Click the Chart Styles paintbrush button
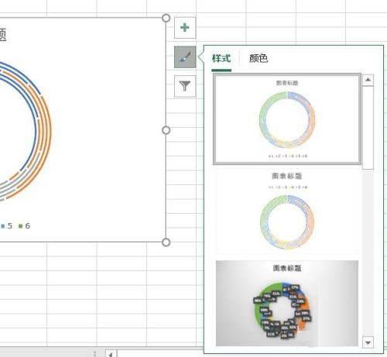 pos(185,57)
